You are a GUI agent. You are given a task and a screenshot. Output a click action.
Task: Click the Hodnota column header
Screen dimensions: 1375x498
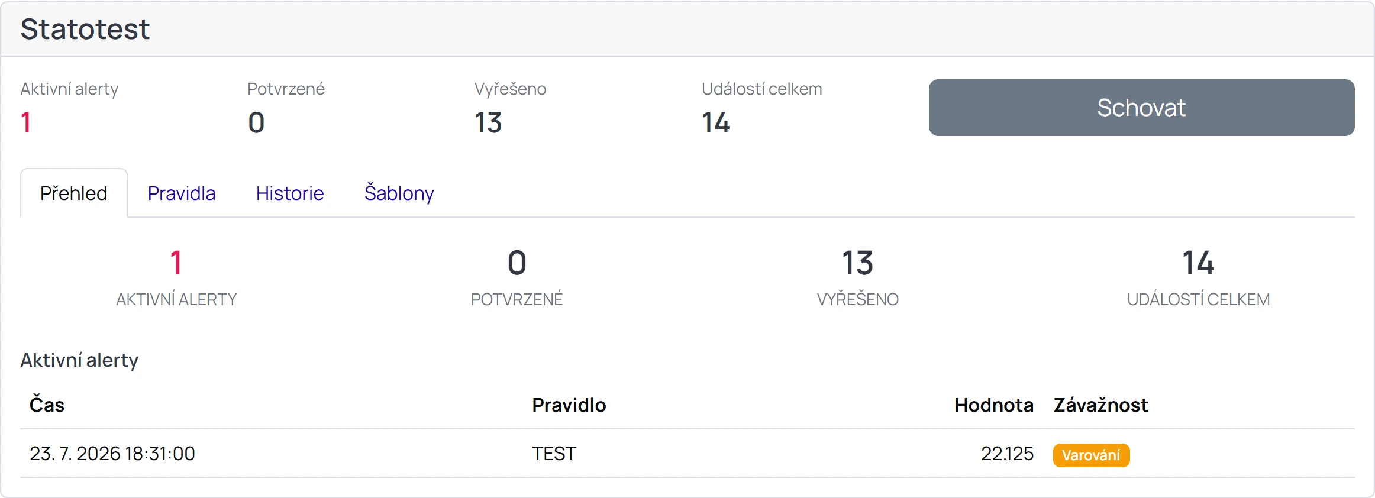point(994,405)
